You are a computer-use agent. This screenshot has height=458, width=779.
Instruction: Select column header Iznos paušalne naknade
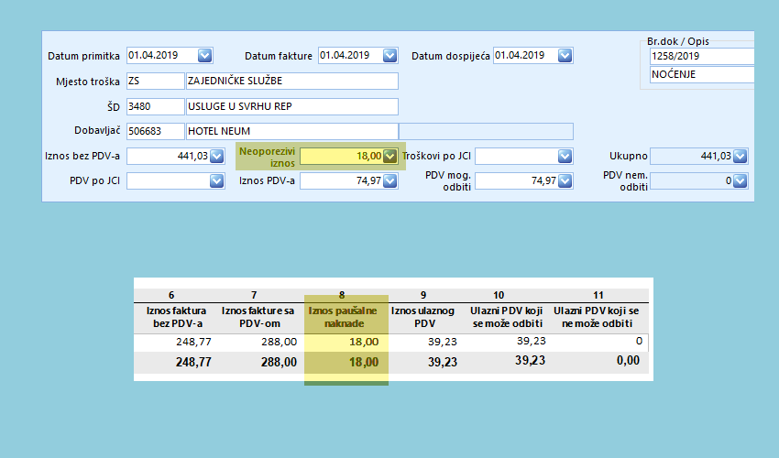point(343,317)
